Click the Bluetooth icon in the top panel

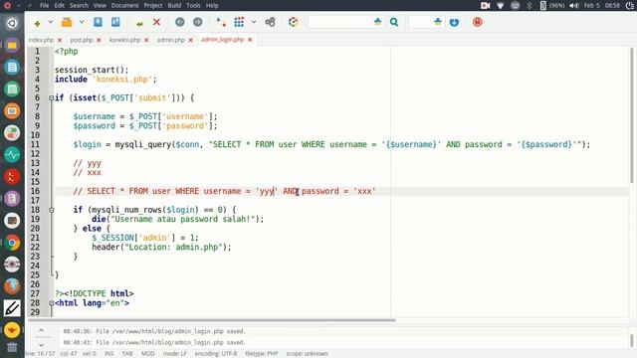pos(530,5)
